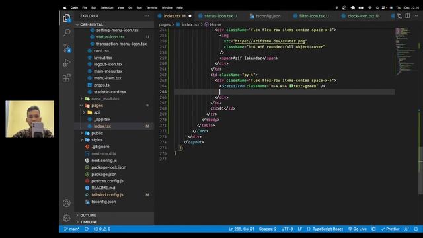
Task: Click Prettier in status bar
Action: click(391, 229)
